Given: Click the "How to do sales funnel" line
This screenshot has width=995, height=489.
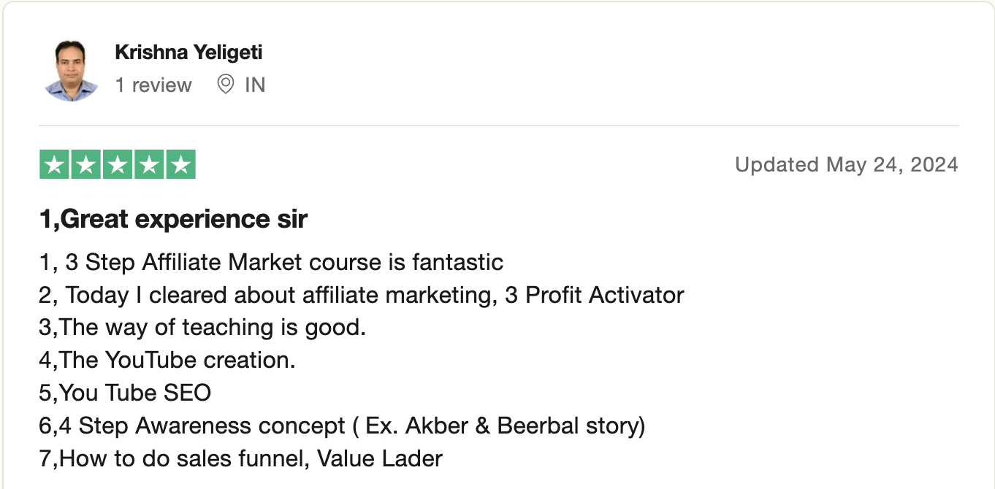Looking at the screenshot, I should 240,459.
